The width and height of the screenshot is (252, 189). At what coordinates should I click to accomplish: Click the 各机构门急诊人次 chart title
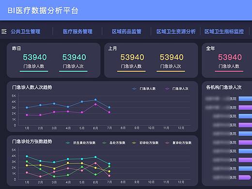click(x=224, y=87)
